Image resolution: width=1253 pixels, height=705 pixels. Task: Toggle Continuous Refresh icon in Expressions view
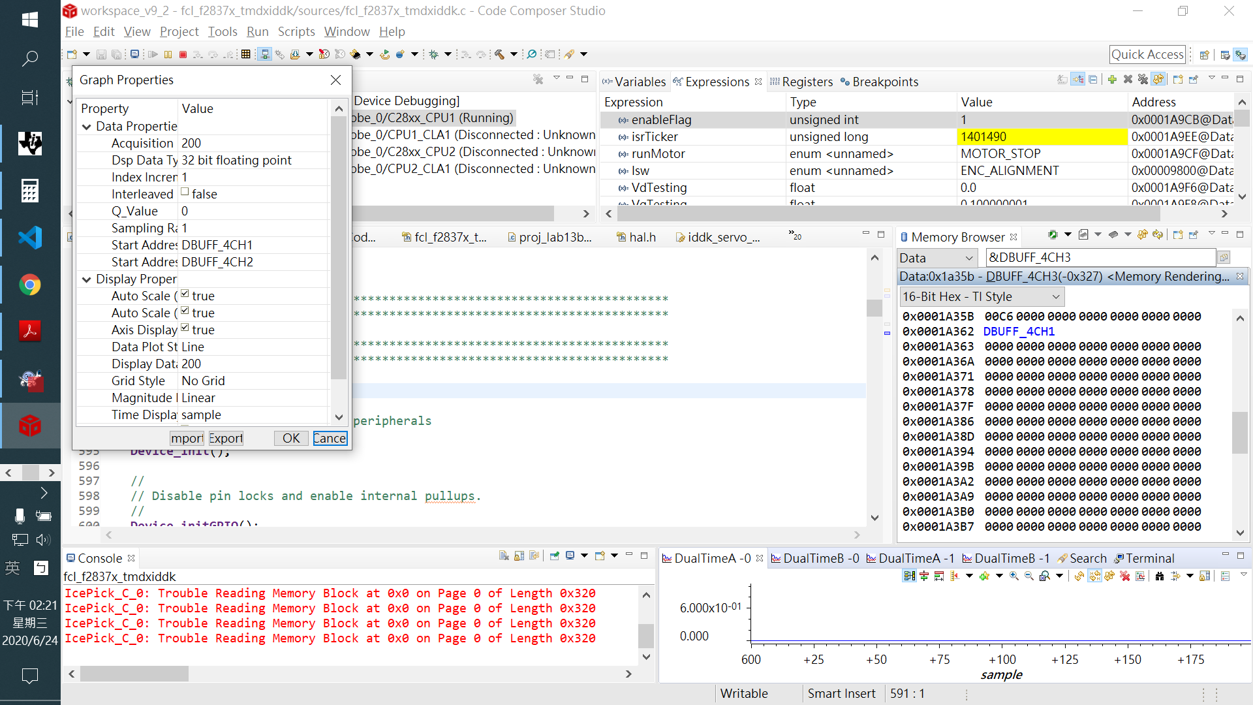click(1158, 80)
